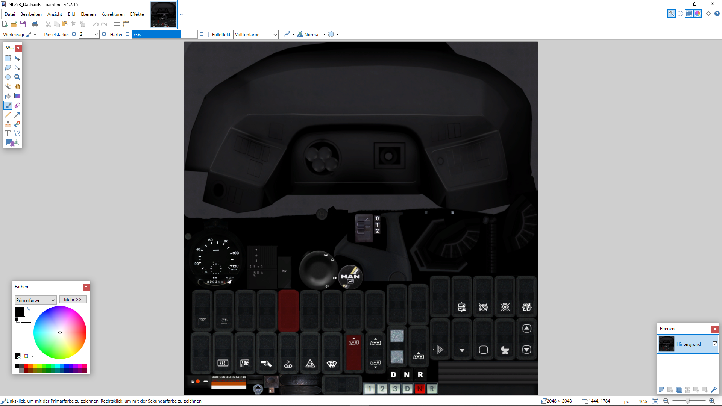The width and height of the screenshot is (722, 406).
Task: Select the Magic Wand tool
Action: (x=8, y=86)
